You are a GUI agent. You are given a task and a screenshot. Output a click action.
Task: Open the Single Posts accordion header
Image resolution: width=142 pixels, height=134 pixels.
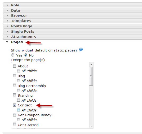tap(72, 31)
